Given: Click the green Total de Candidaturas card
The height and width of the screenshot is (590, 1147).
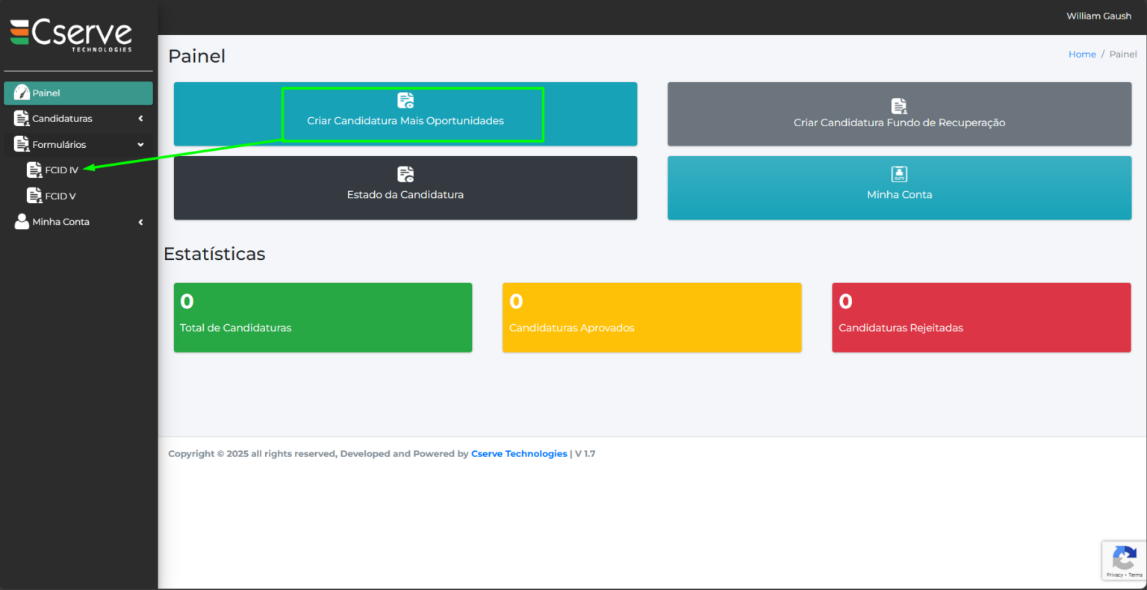Looking at the screenshot, I should coord(323,317).
